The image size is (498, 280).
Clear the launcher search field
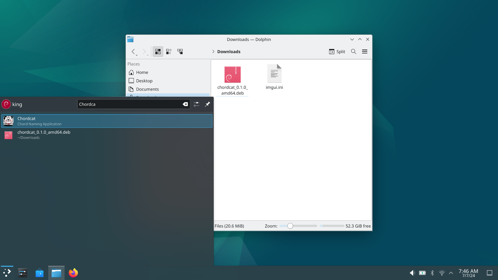point(185,104)
